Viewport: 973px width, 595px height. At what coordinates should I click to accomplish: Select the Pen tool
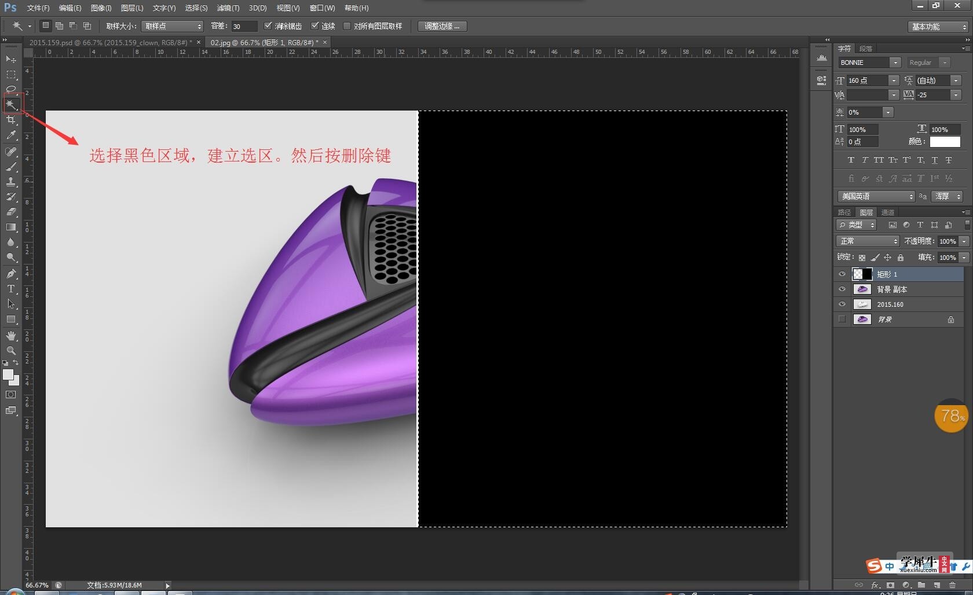(x=11, y=274)
